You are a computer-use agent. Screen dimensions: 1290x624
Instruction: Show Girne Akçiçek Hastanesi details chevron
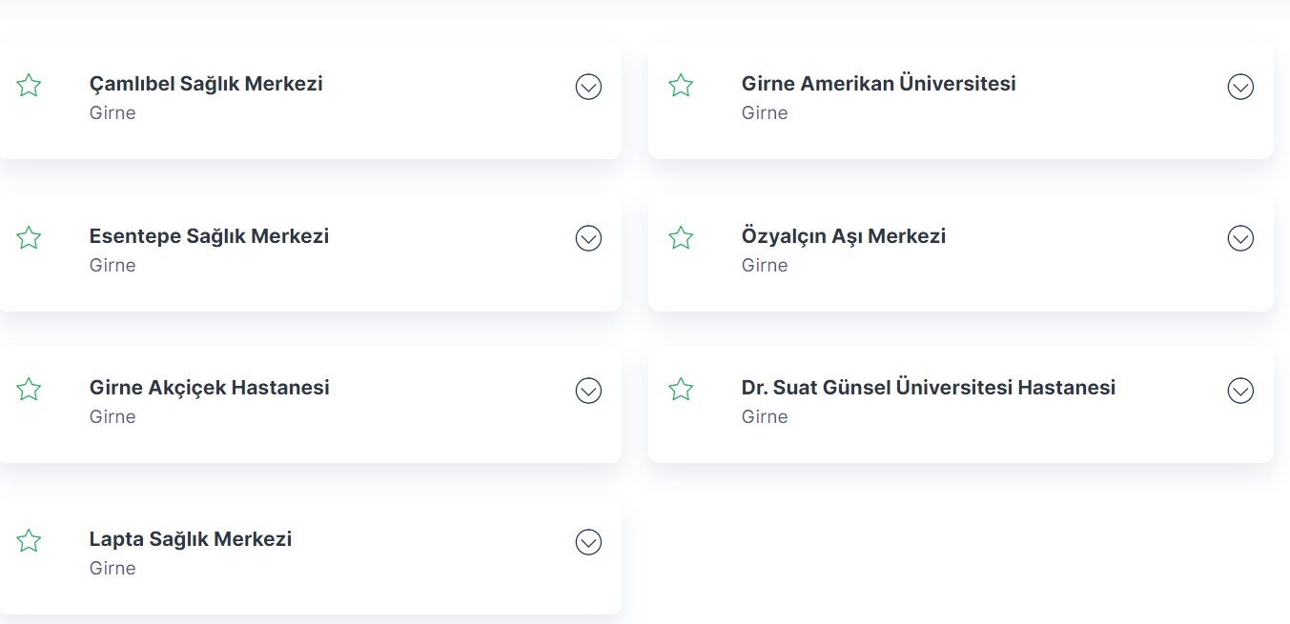[588, 391]
